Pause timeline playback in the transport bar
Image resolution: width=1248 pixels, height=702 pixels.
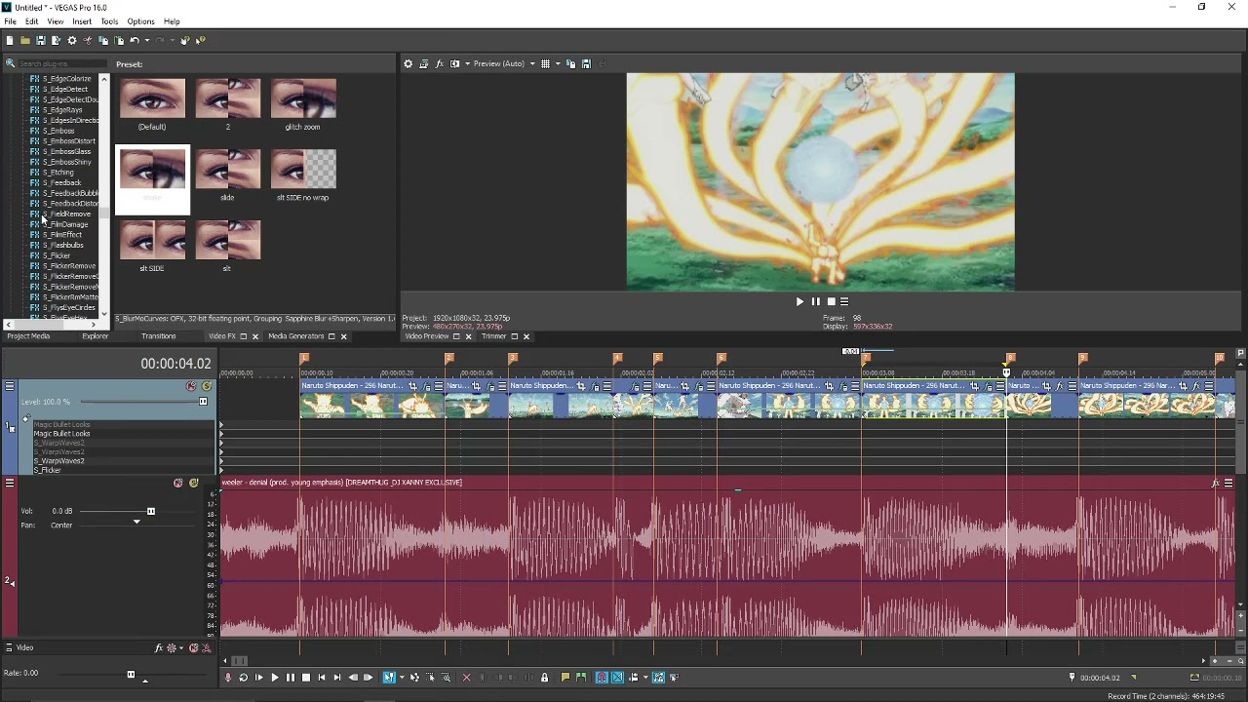point(291,678)
